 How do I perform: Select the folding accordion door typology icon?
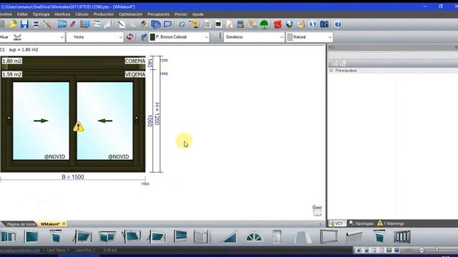pos(402,236)
